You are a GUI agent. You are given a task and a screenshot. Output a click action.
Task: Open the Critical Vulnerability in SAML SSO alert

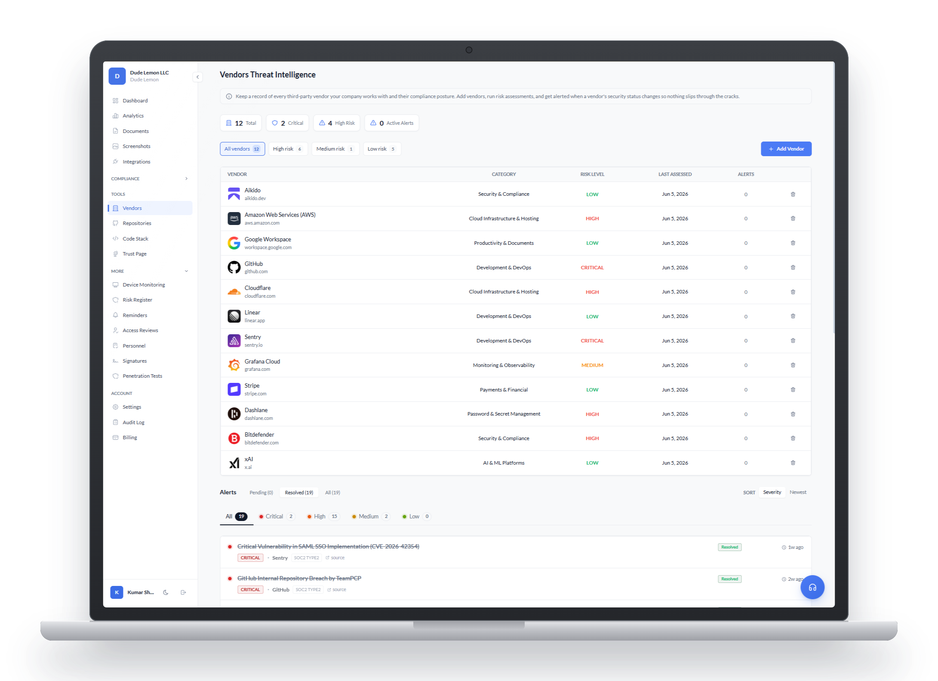point(328,546)
